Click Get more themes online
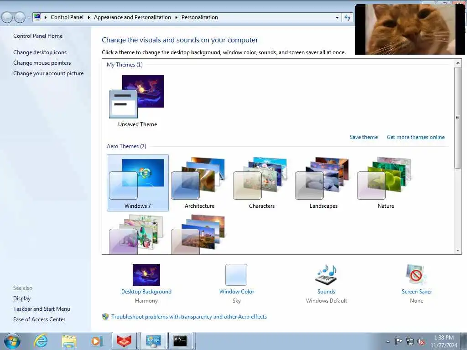467x350 pixels. pos(415,137)
